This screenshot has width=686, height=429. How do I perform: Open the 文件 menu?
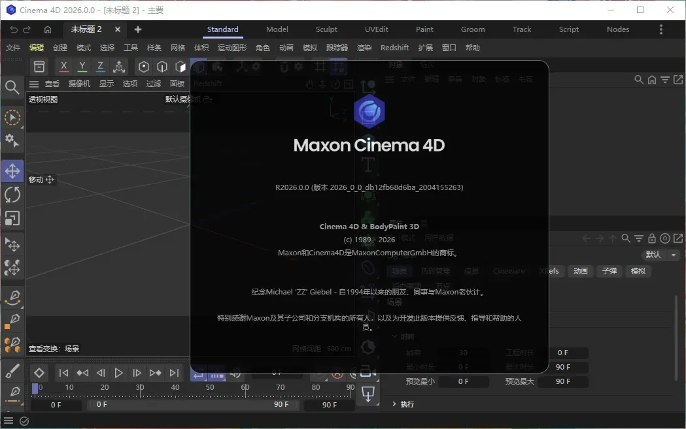(13, 48)
